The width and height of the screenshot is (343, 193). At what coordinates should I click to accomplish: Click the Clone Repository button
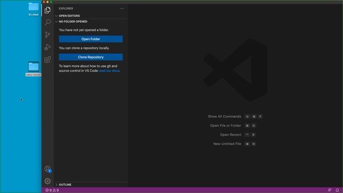tap(91, 57)
